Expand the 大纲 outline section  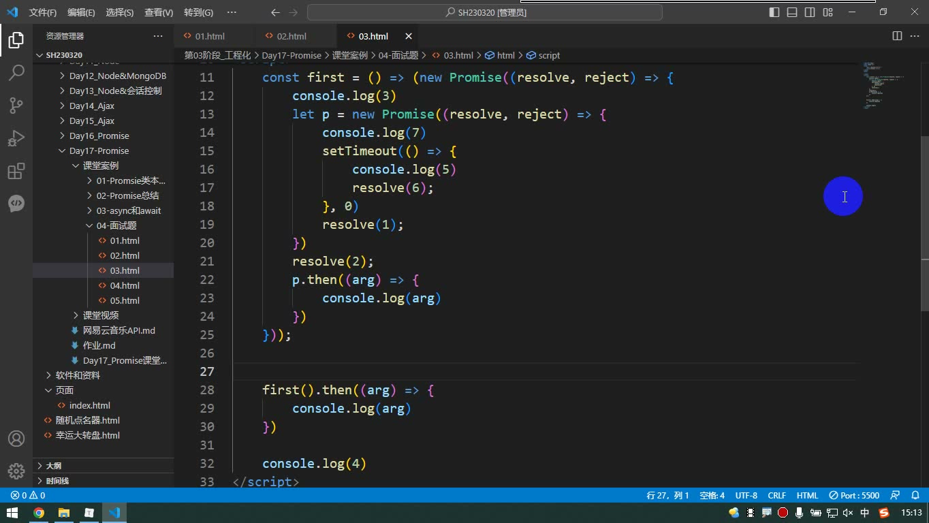[x=104, y=466]
